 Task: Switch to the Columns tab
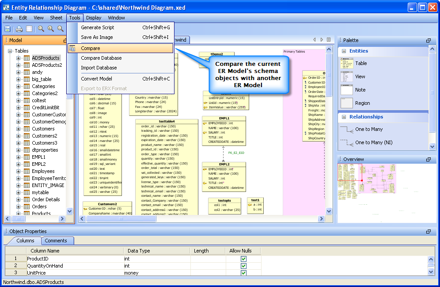point(25,241)
